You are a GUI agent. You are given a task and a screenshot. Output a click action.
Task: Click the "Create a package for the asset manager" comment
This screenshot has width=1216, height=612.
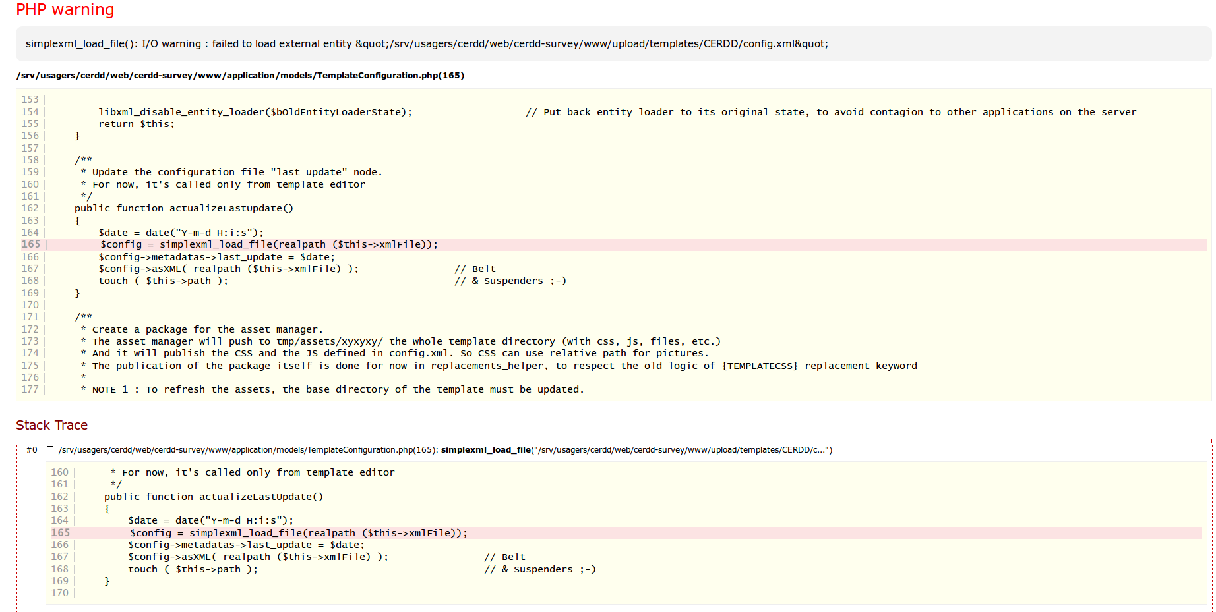click(207, 329)
